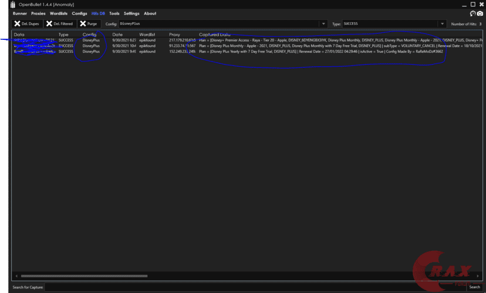Screen dimensions: 486x293
Task: Click the Purge button label
Action: coord(92,24)
